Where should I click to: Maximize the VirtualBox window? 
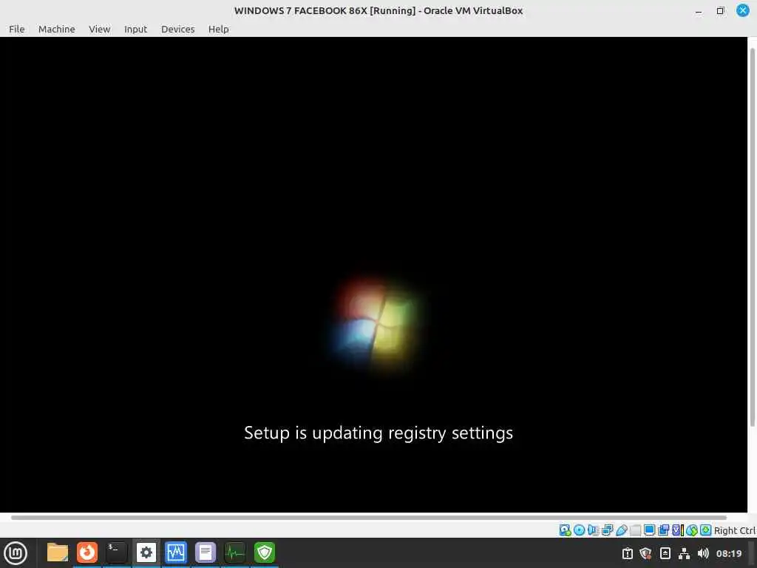[x=720, y=10]
